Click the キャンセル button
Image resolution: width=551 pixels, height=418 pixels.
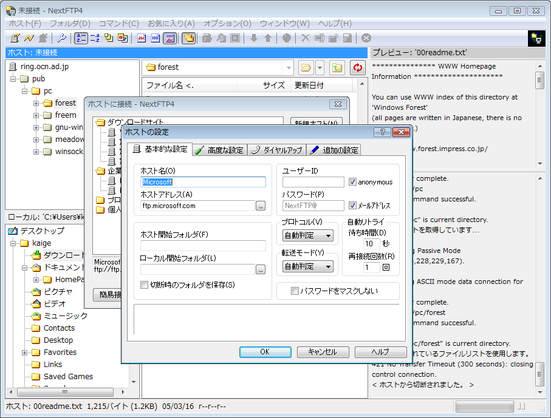point(323,352)
